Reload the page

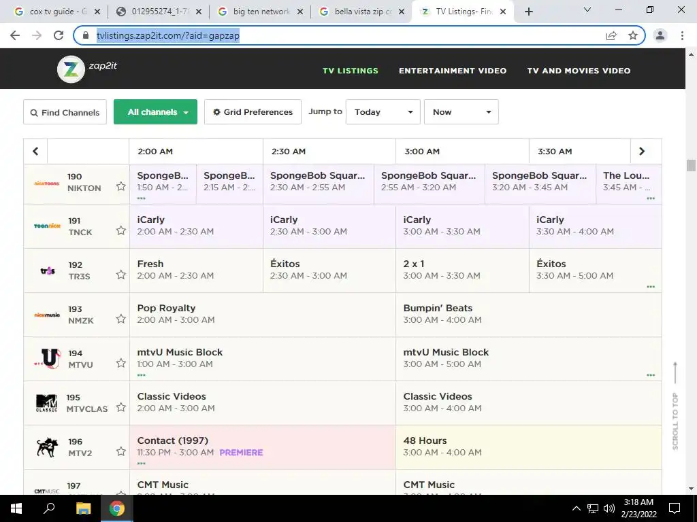tap(59, 35)
